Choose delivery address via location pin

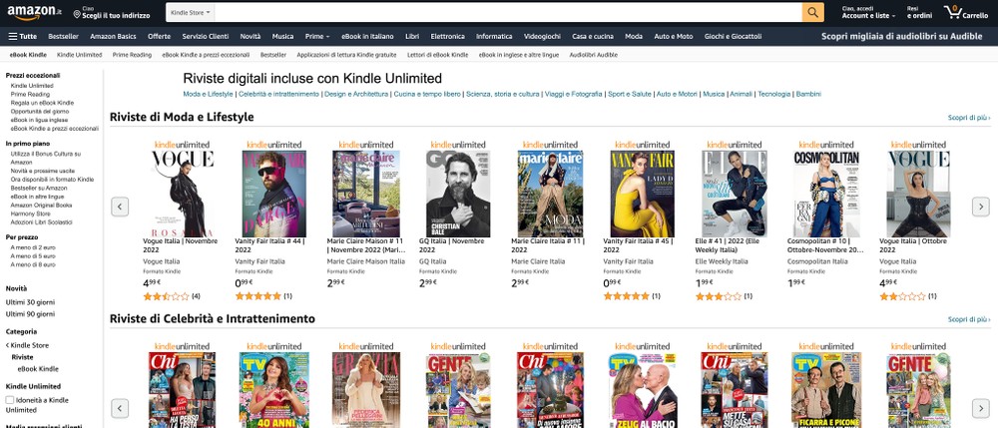112,12
